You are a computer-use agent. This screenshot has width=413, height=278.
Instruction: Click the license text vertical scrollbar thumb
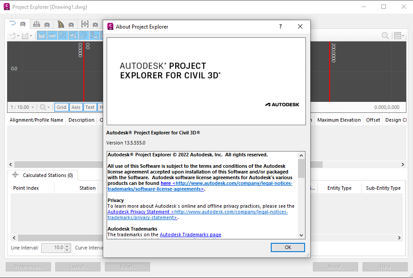point(302,169)
